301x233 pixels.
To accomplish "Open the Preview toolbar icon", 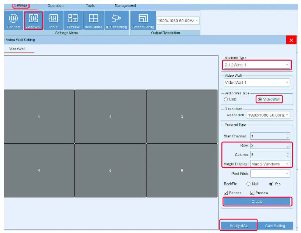I will 73,20.
